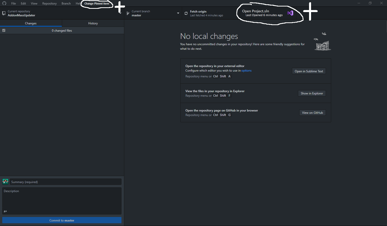Image resolution: width=387 pixels, height=226 pixels.
Task: Click the Fetch origin sync icon
Action: click(186, 13)
